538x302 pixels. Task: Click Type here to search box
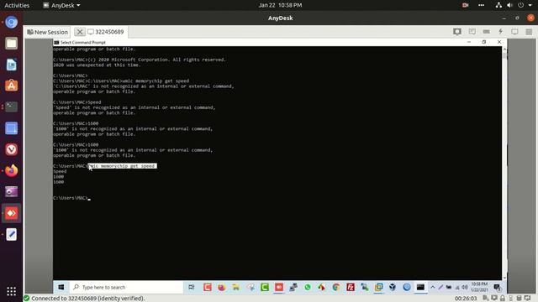coord(127,287)
